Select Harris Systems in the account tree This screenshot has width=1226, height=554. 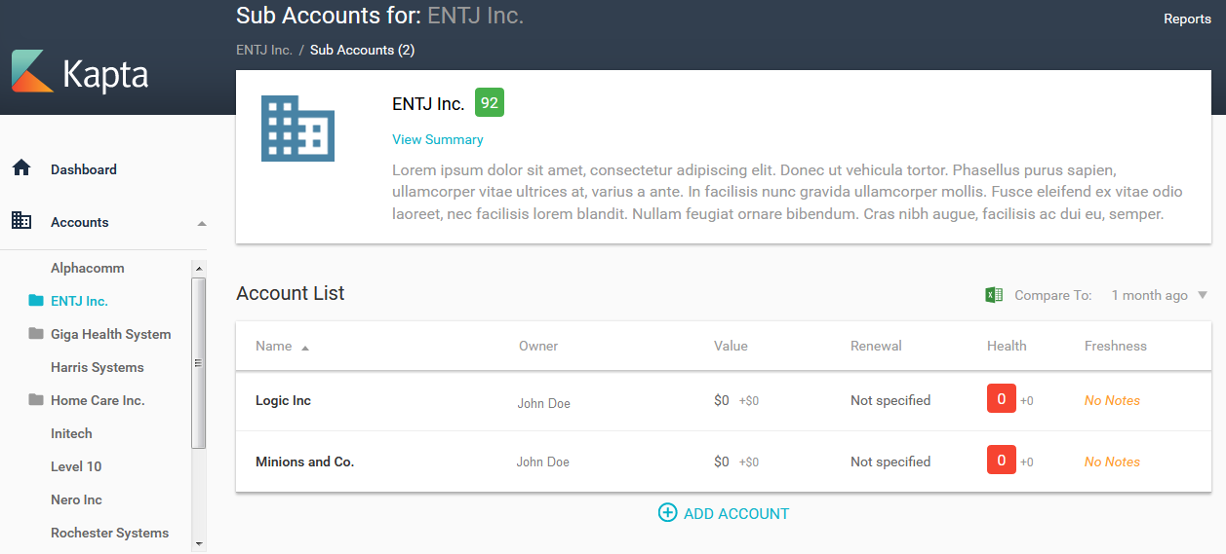[x=98, y=367]
